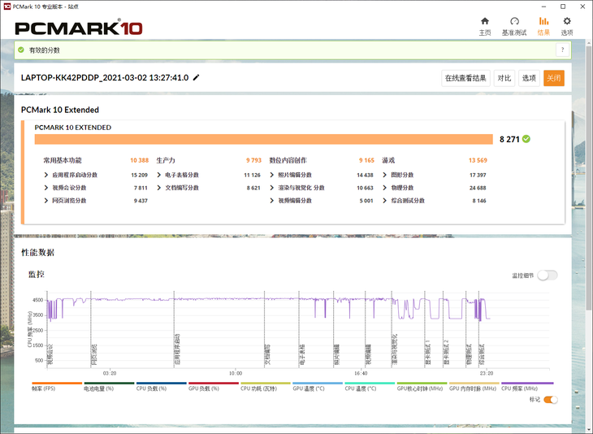Image resolution: width=593 pixels, height=434 pixels.
Task: Click the 对比 compare button
Action: coord(504,78)
